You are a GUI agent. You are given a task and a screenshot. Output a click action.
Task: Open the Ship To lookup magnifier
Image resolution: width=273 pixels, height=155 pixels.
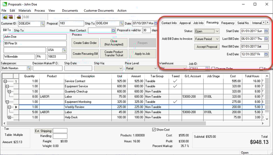point(121,23)
